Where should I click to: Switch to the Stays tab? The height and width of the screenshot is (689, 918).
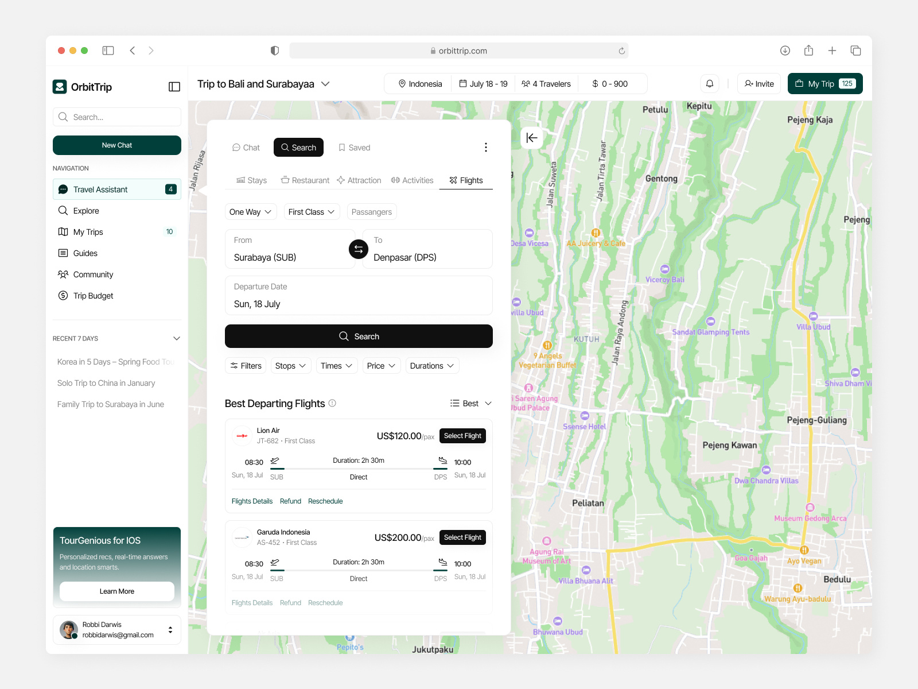coord(251,180)
